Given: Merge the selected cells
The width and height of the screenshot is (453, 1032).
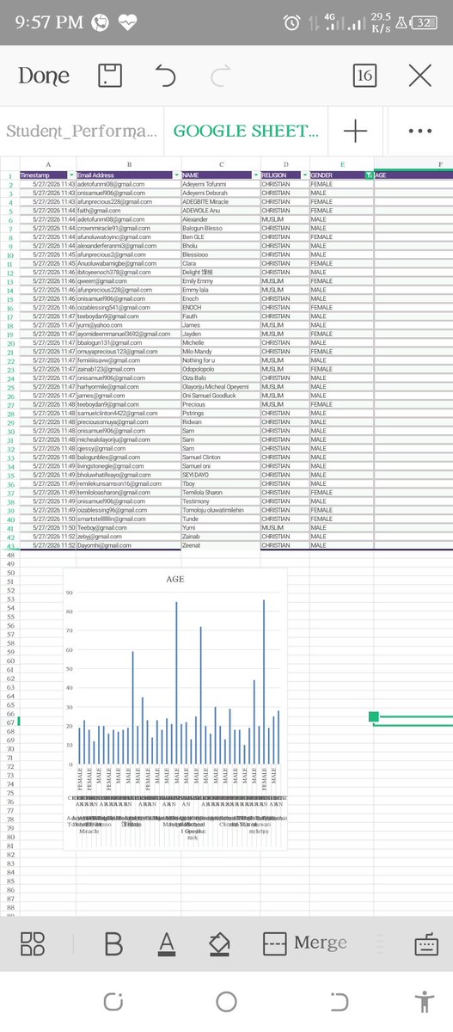Looking at the screenshot, I should click(304, 943).
